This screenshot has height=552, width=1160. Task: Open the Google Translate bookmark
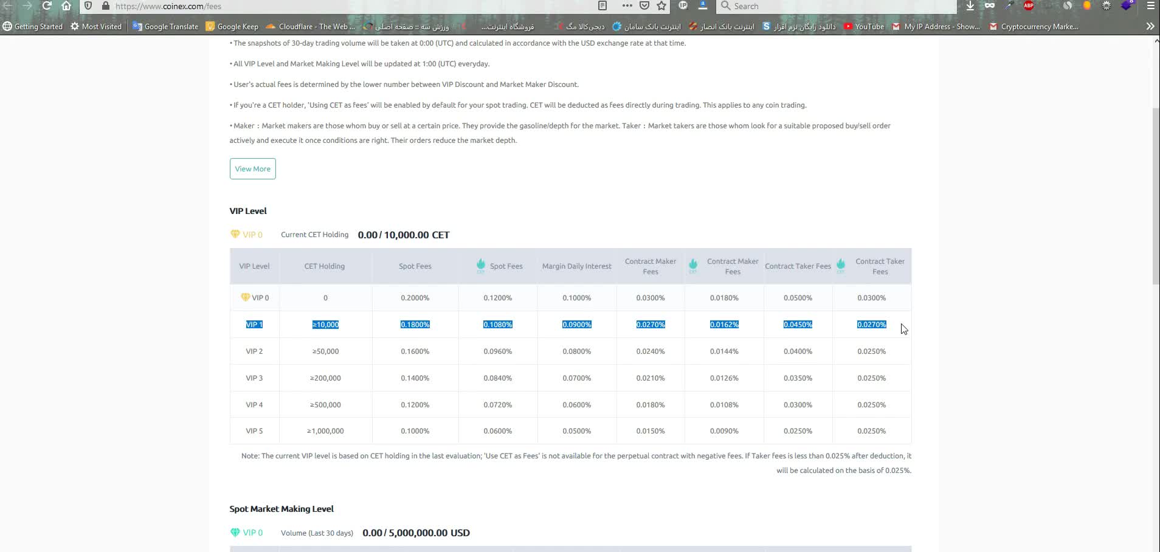pyautogui.click(x=165, y=27)
